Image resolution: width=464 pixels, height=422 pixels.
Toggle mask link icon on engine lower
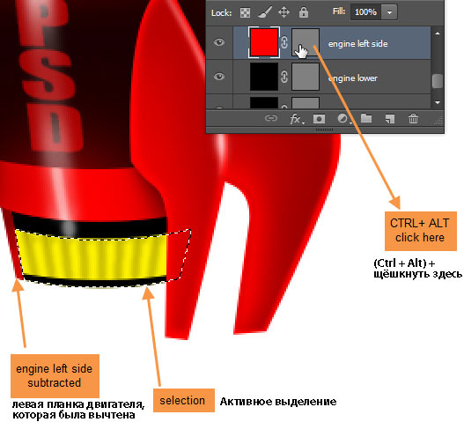pyautogui.click(x=284, y=77)
